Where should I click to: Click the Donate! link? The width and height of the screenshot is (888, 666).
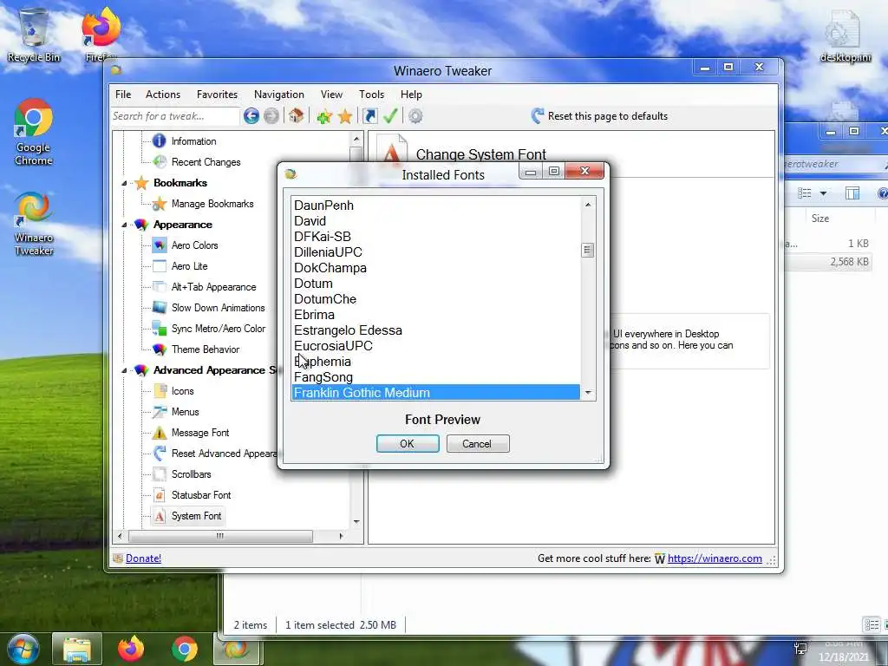[x=143, y=558]
